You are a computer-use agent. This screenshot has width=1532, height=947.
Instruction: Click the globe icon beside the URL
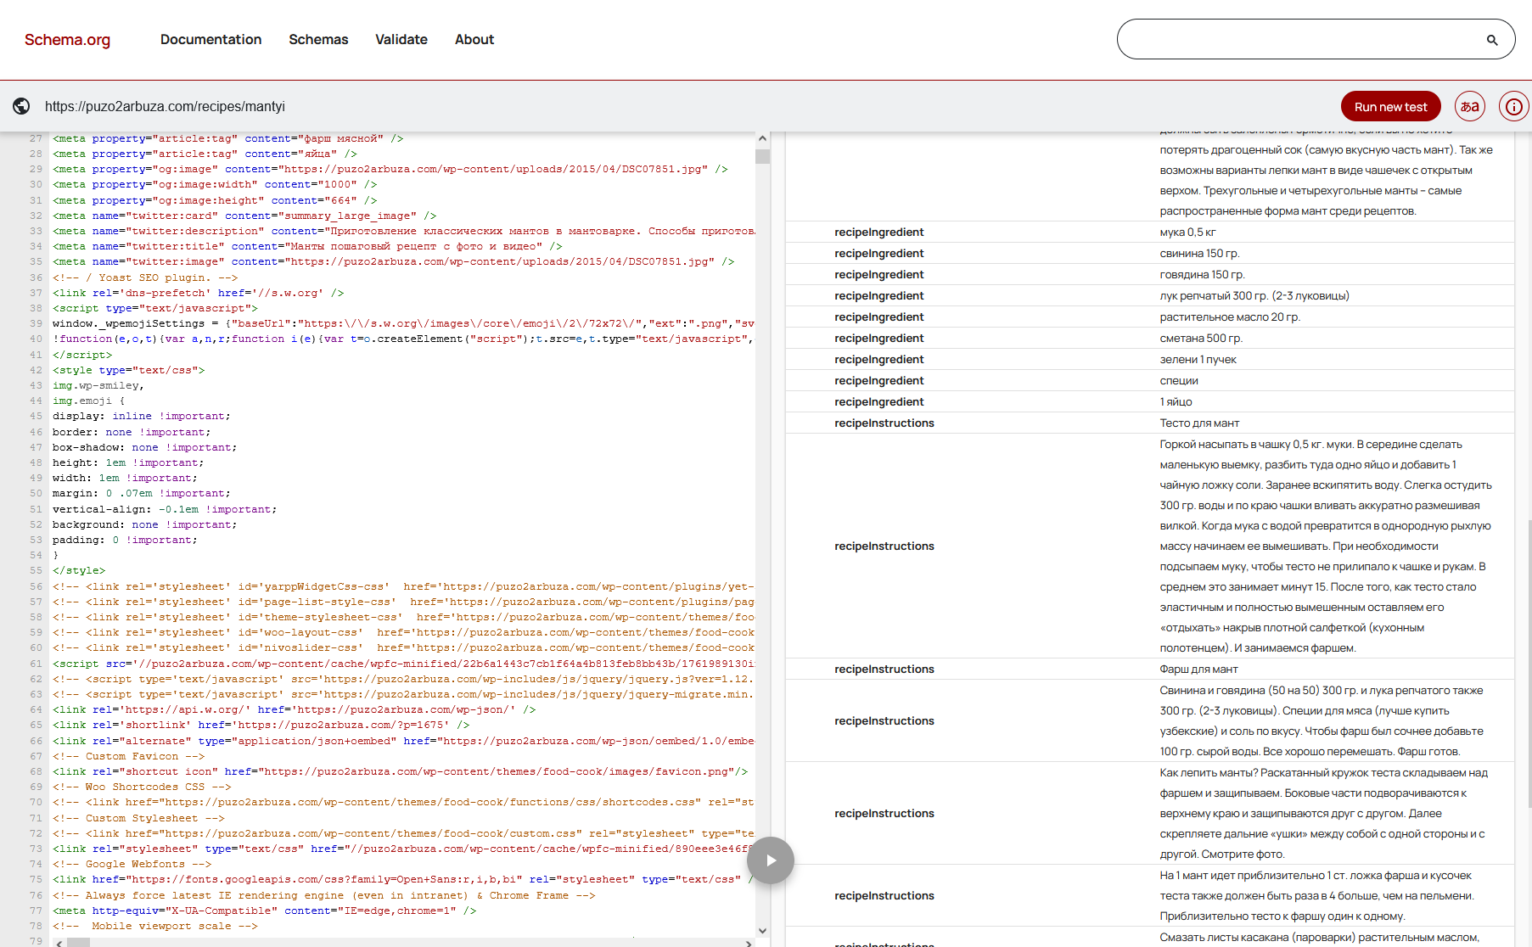[x=21, y=106]
